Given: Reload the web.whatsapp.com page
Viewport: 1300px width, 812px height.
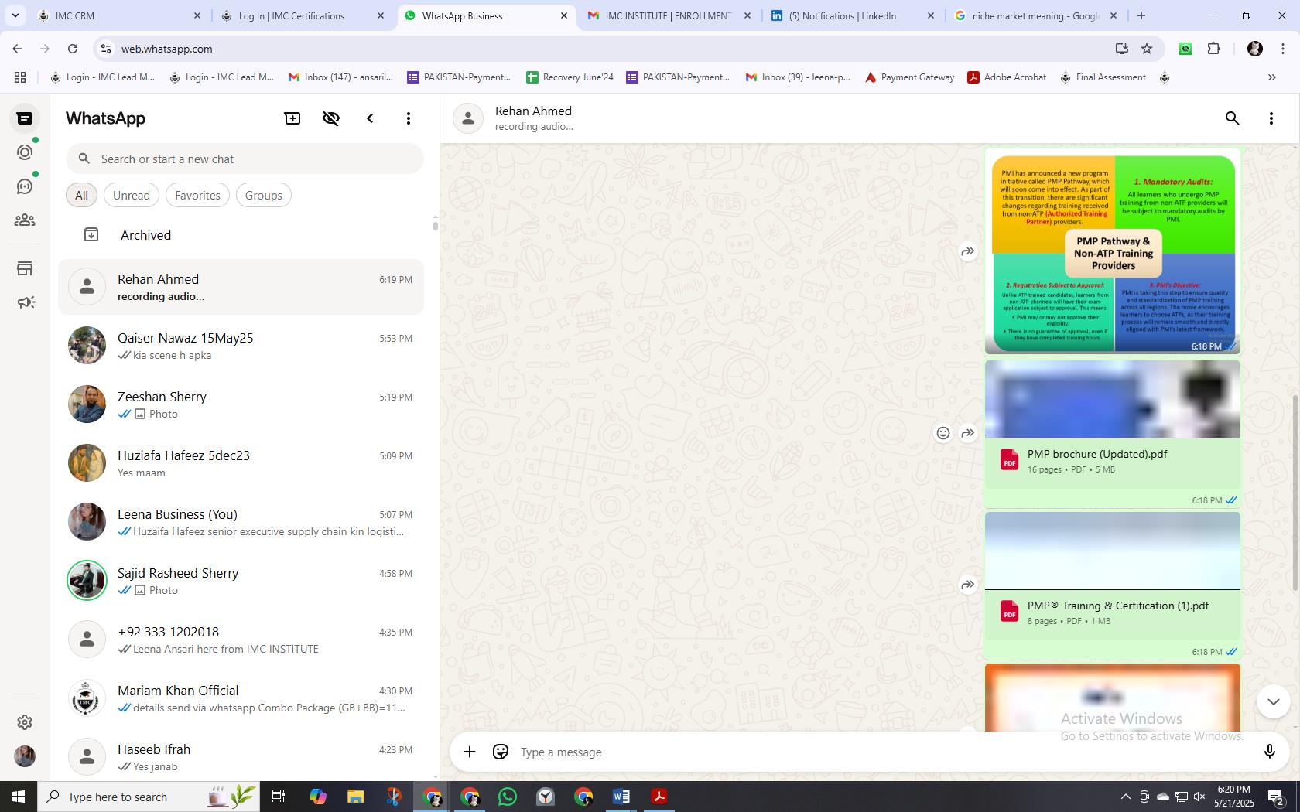Looking at the screenshot, I should point(73,49).
